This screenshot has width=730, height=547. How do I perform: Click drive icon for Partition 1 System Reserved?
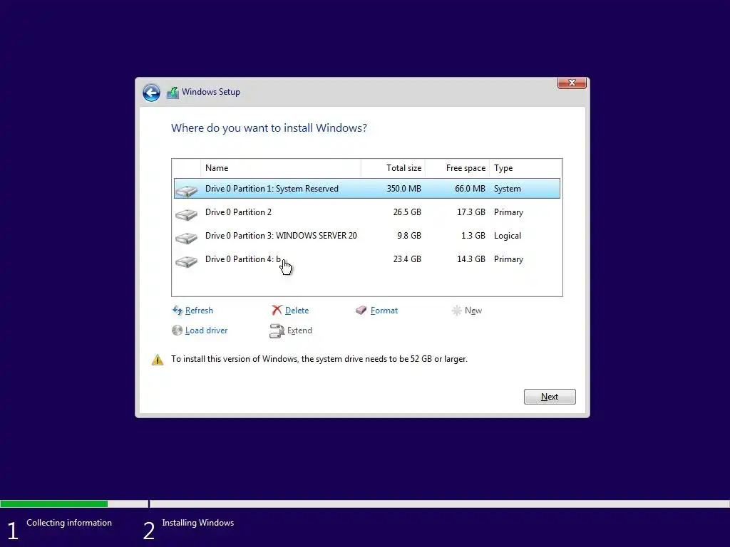pyautogui.click(x=187, y=190)
